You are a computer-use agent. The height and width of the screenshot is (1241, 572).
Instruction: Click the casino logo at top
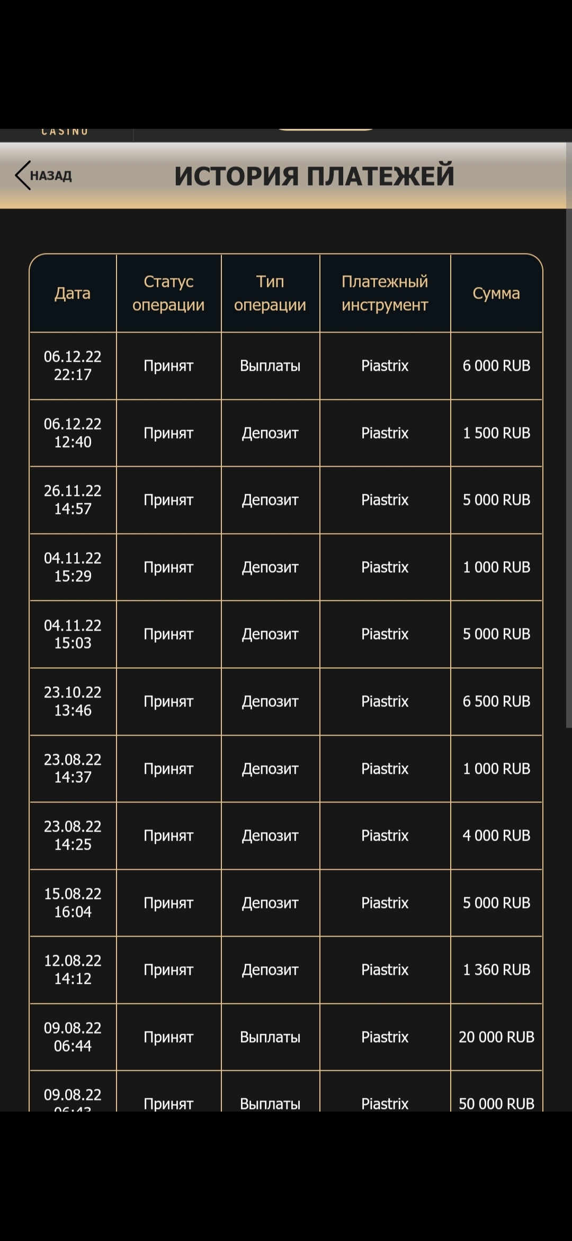point(65,132)
